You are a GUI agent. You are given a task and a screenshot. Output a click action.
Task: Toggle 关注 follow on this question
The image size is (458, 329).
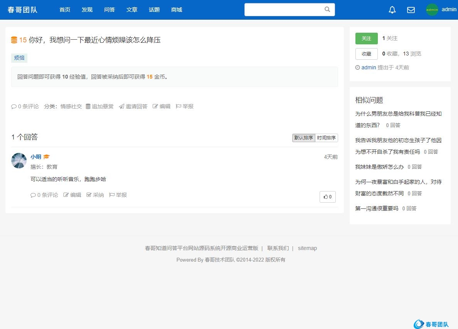tap(366, 39)
